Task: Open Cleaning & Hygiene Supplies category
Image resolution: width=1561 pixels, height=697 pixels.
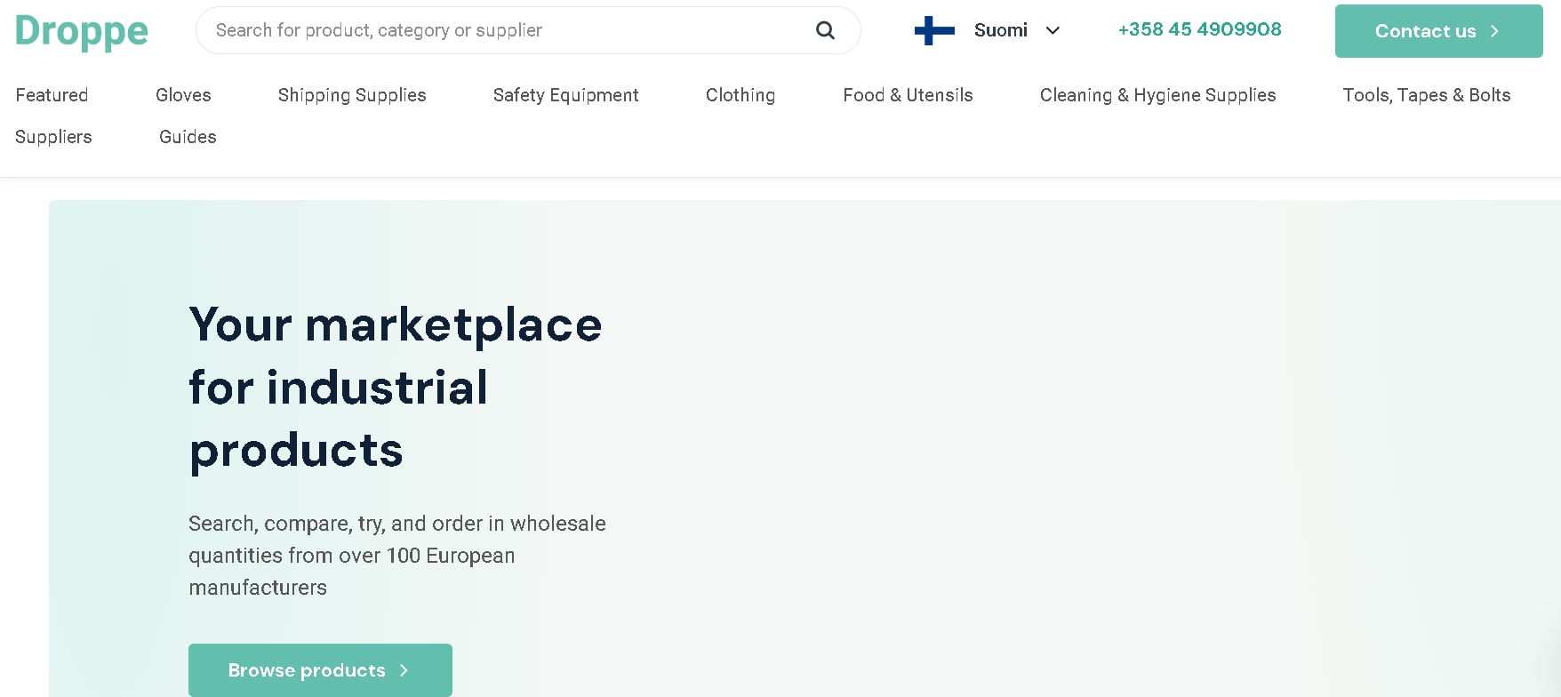Action: pos(1157,95)
